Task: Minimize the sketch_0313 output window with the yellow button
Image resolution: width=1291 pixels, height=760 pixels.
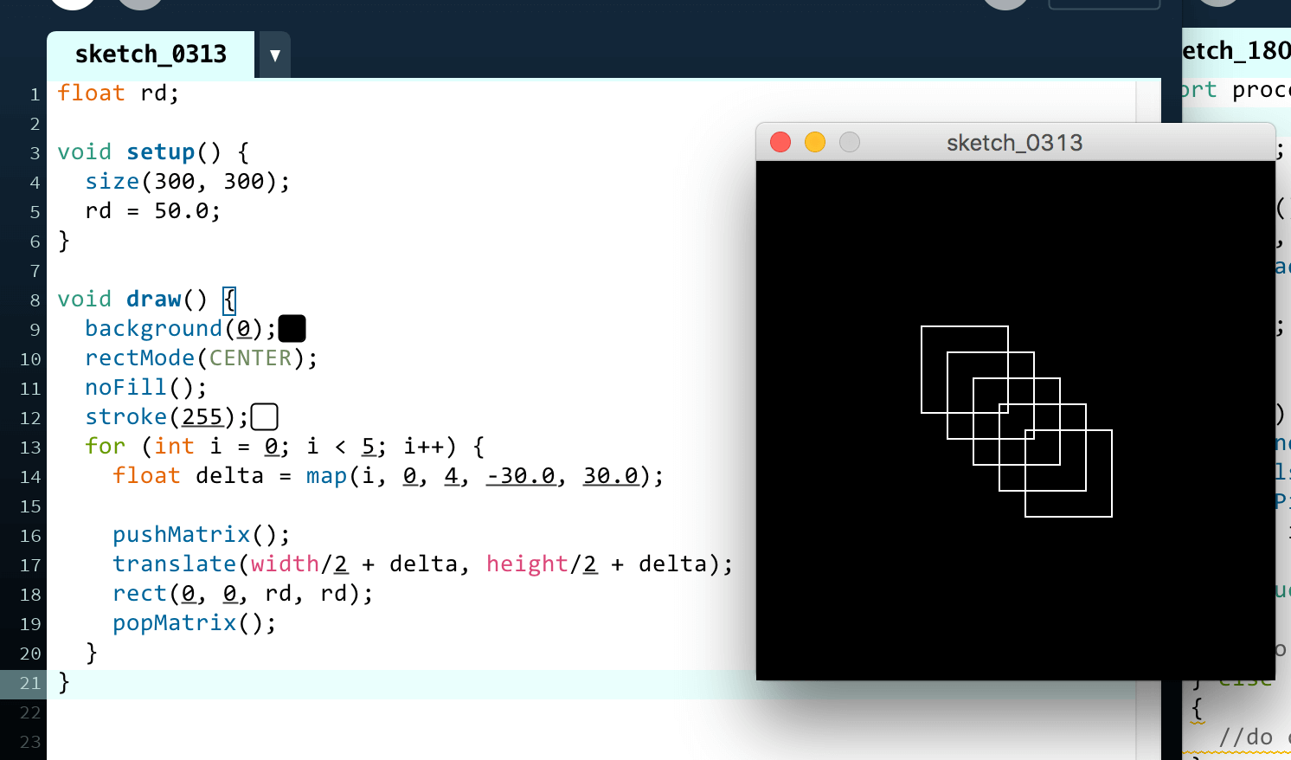Action: point(815,142)
